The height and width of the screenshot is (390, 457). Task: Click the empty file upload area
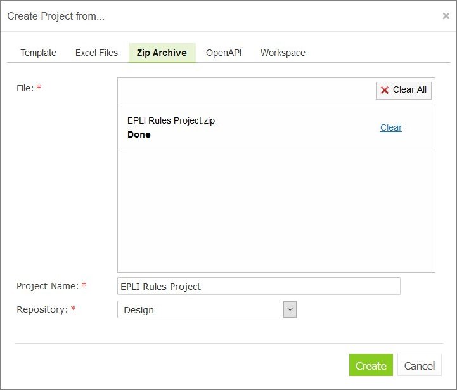pos(276,211)
